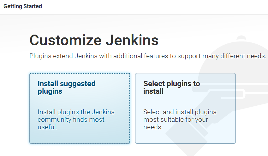Click empty header bar space beside Getting Started
This screenshot has width=268, height=156.
tap(154, 7)
